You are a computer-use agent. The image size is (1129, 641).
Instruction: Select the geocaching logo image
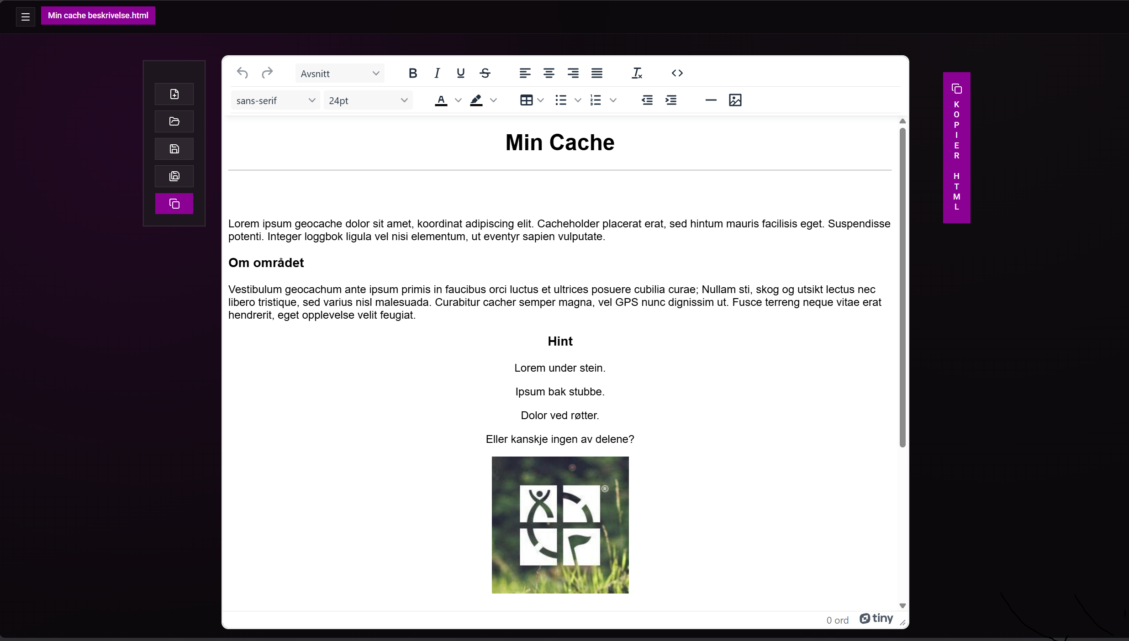point(560,525)
